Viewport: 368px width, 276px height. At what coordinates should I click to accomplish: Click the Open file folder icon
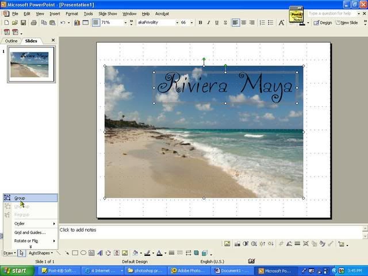point(15,22)
